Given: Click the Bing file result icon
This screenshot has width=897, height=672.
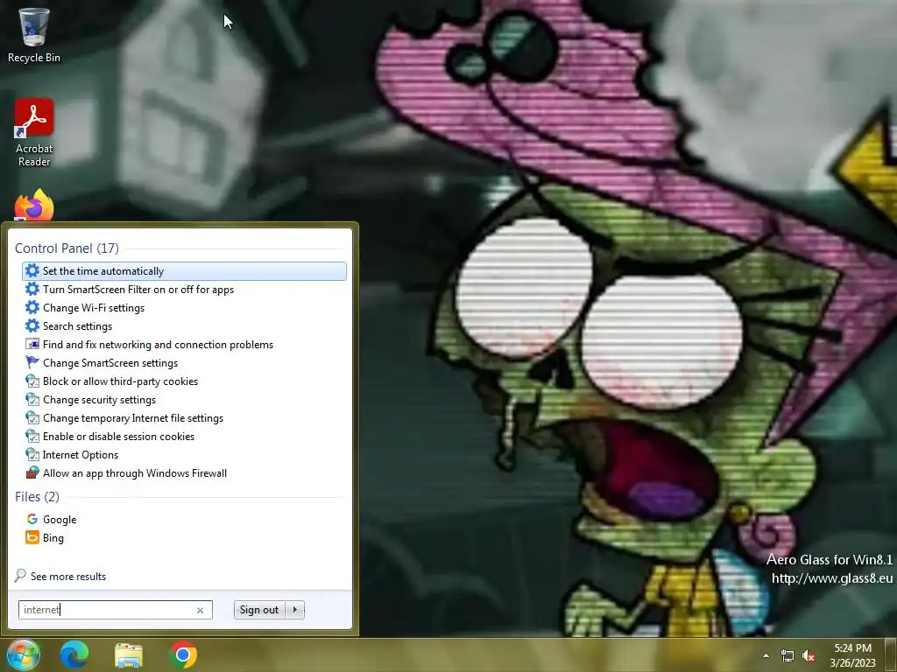Looking at the screenshot, I should click(32, 538).
